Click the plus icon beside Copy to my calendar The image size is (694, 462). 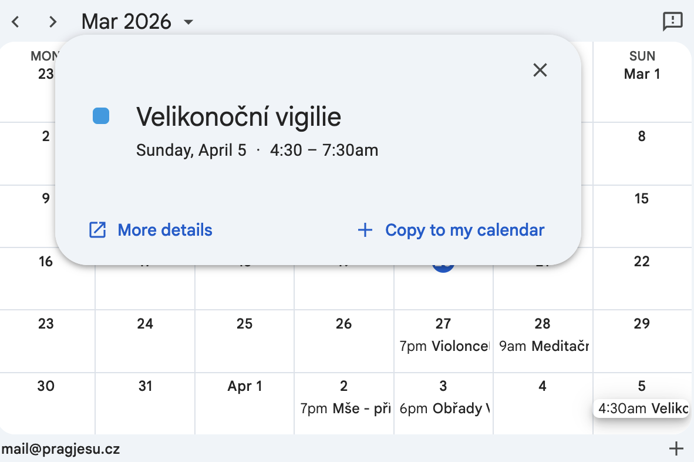(365, 230)
